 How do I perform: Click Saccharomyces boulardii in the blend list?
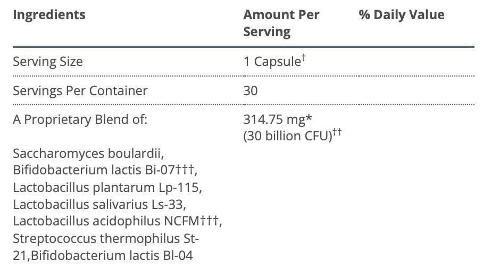pyautogui.click(x=86, y=154)
